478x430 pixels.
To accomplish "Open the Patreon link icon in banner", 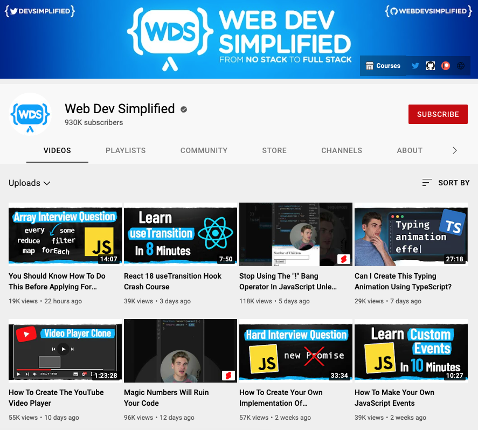I will coord(445,66).
